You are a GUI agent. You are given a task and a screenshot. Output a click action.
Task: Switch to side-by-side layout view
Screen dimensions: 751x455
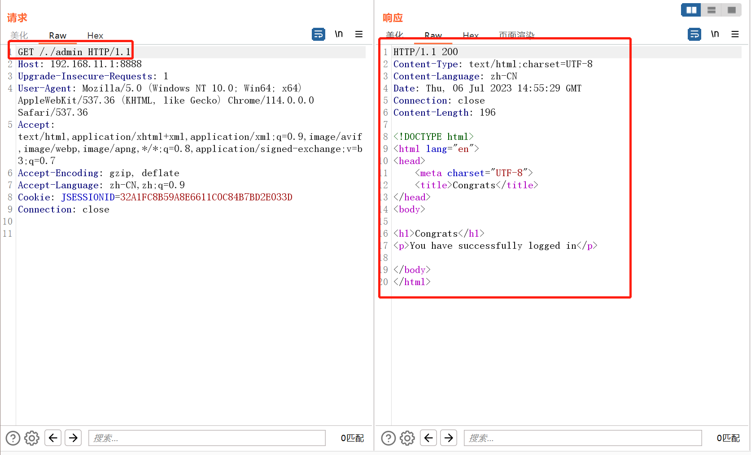pos(691,10)
